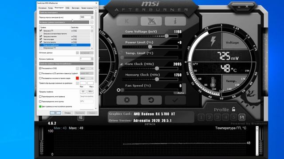Check override graph name checkbox
Image resolution: width=284 pixels, height=159 pixels.
40,96
